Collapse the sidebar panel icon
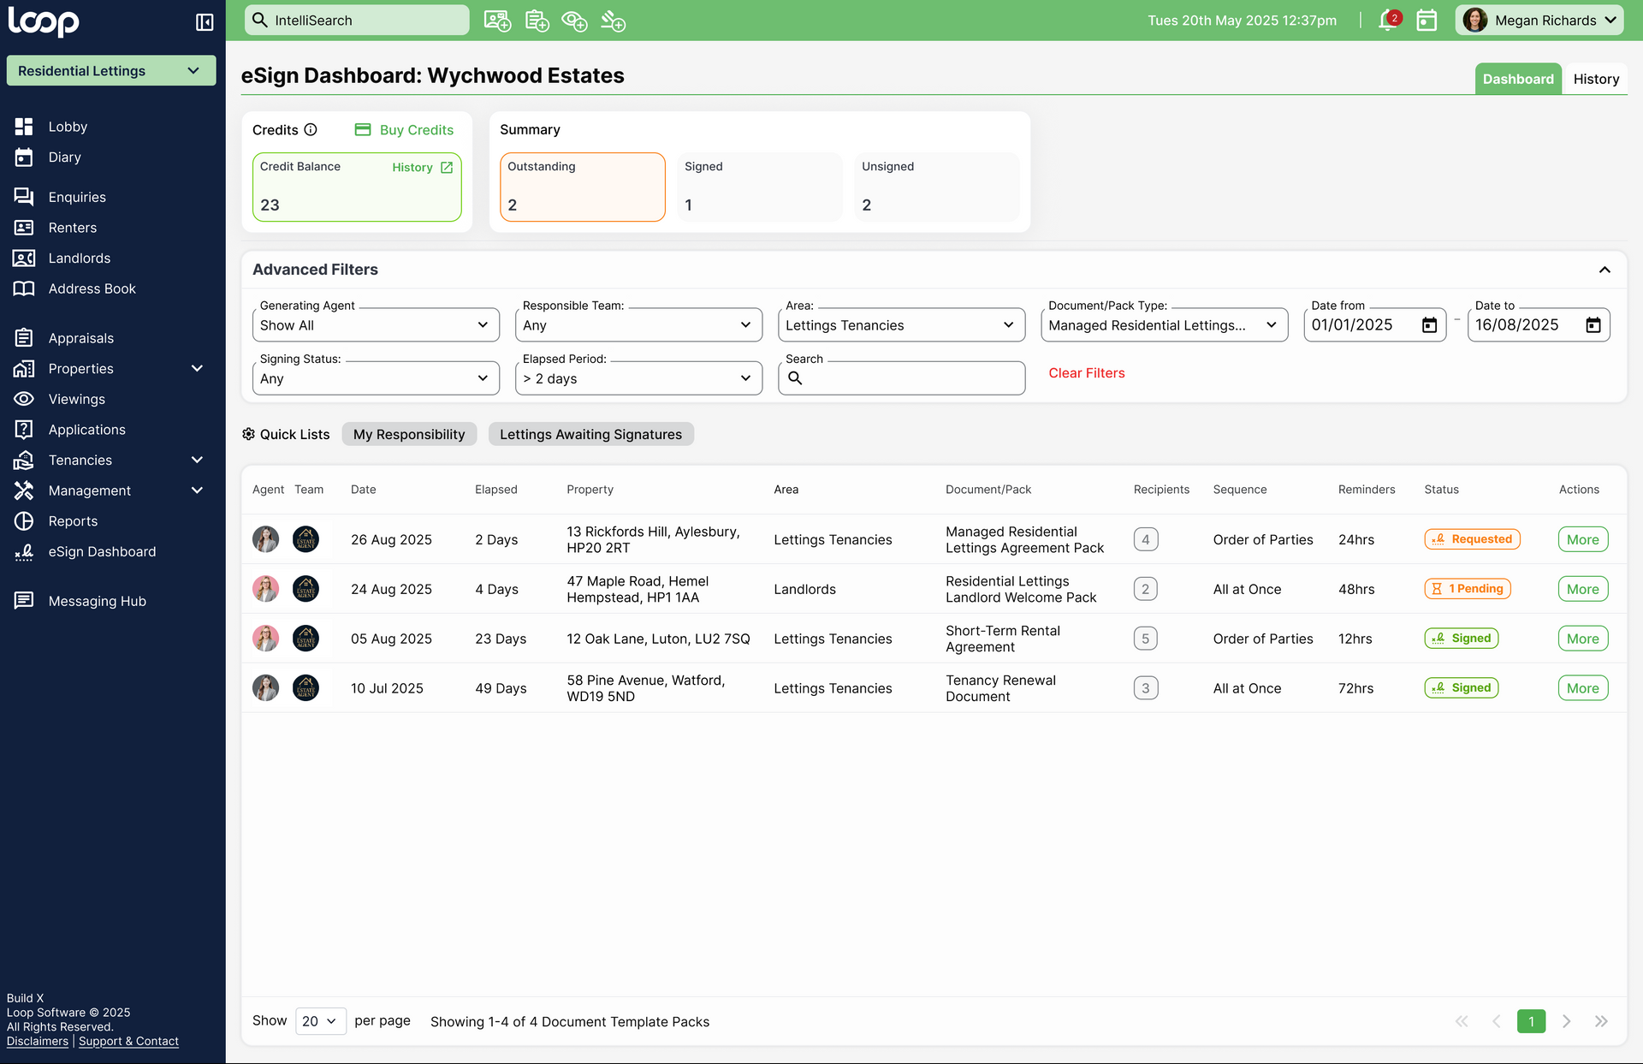The image size is (1643, 1064). coord(205,22)
